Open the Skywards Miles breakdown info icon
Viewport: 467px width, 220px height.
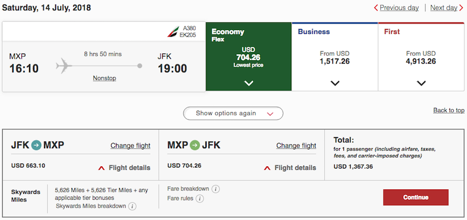(x=132, y=206)
